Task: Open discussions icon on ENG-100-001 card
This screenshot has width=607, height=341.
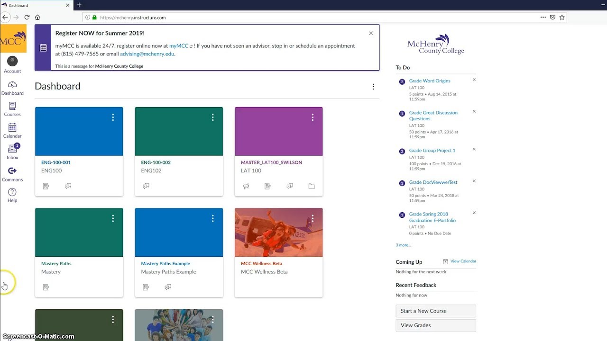Action: click(68, 186)
